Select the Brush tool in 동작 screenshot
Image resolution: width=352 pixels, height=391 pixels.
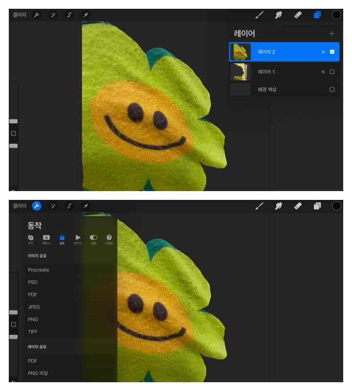[260, 206]
